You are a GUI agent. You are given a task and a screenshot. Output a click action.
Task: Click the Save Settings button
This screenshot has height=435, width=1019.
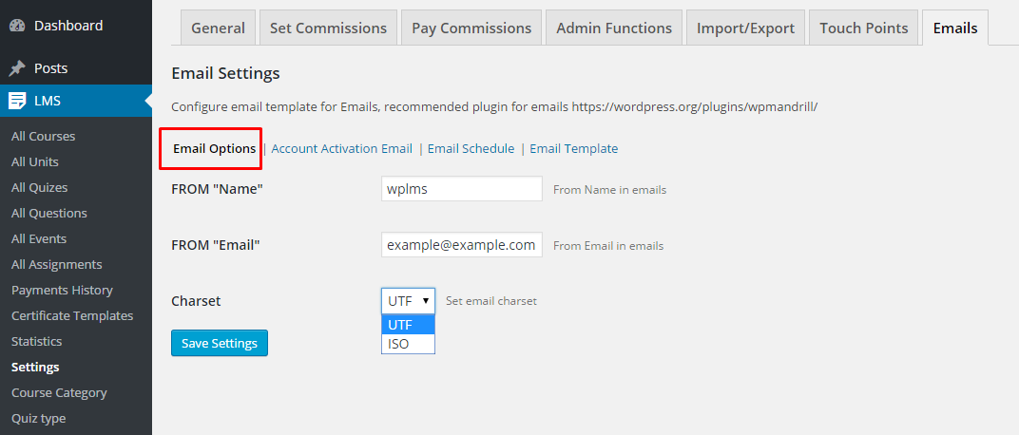220,343
